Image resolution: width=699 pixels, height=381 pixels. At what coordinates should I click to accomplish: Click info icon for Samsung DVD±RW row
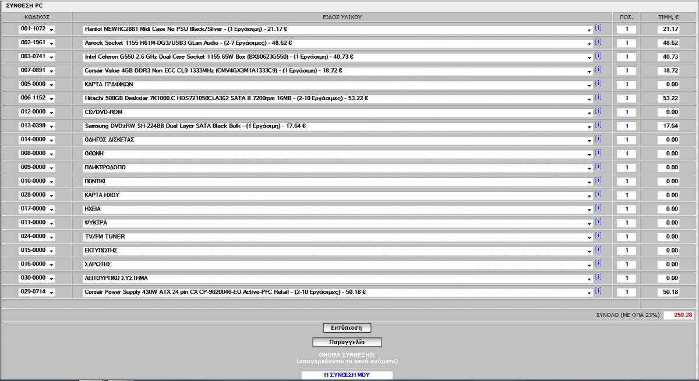(598, 125)
